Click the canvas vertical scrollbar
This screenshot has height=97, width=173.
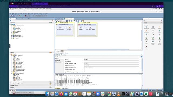click(142, 35)
